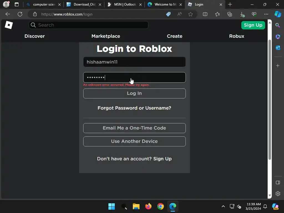Click the password input field
284x213 pixels.
(x=135, y=77)
